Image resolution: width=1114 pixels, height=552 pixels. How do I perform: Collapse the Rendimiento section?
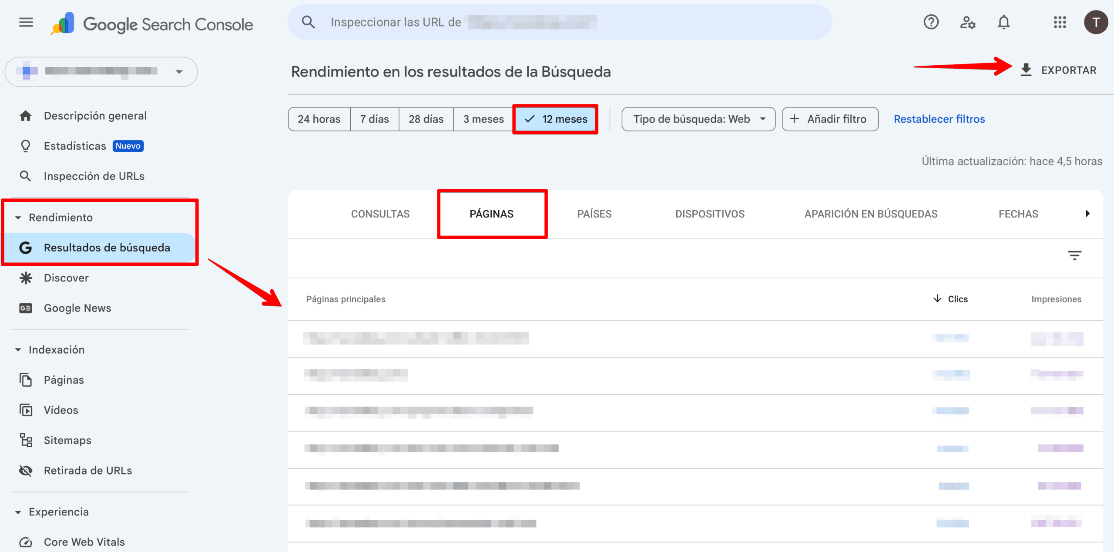18,217
